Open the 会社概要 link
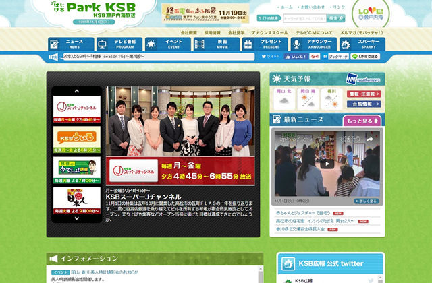The image size is (432, 283). point(189,33)
